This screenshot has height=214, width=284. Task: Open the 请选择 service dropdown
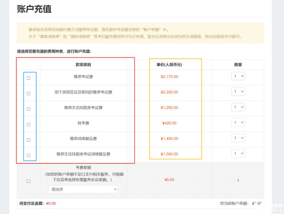point(83,189)
